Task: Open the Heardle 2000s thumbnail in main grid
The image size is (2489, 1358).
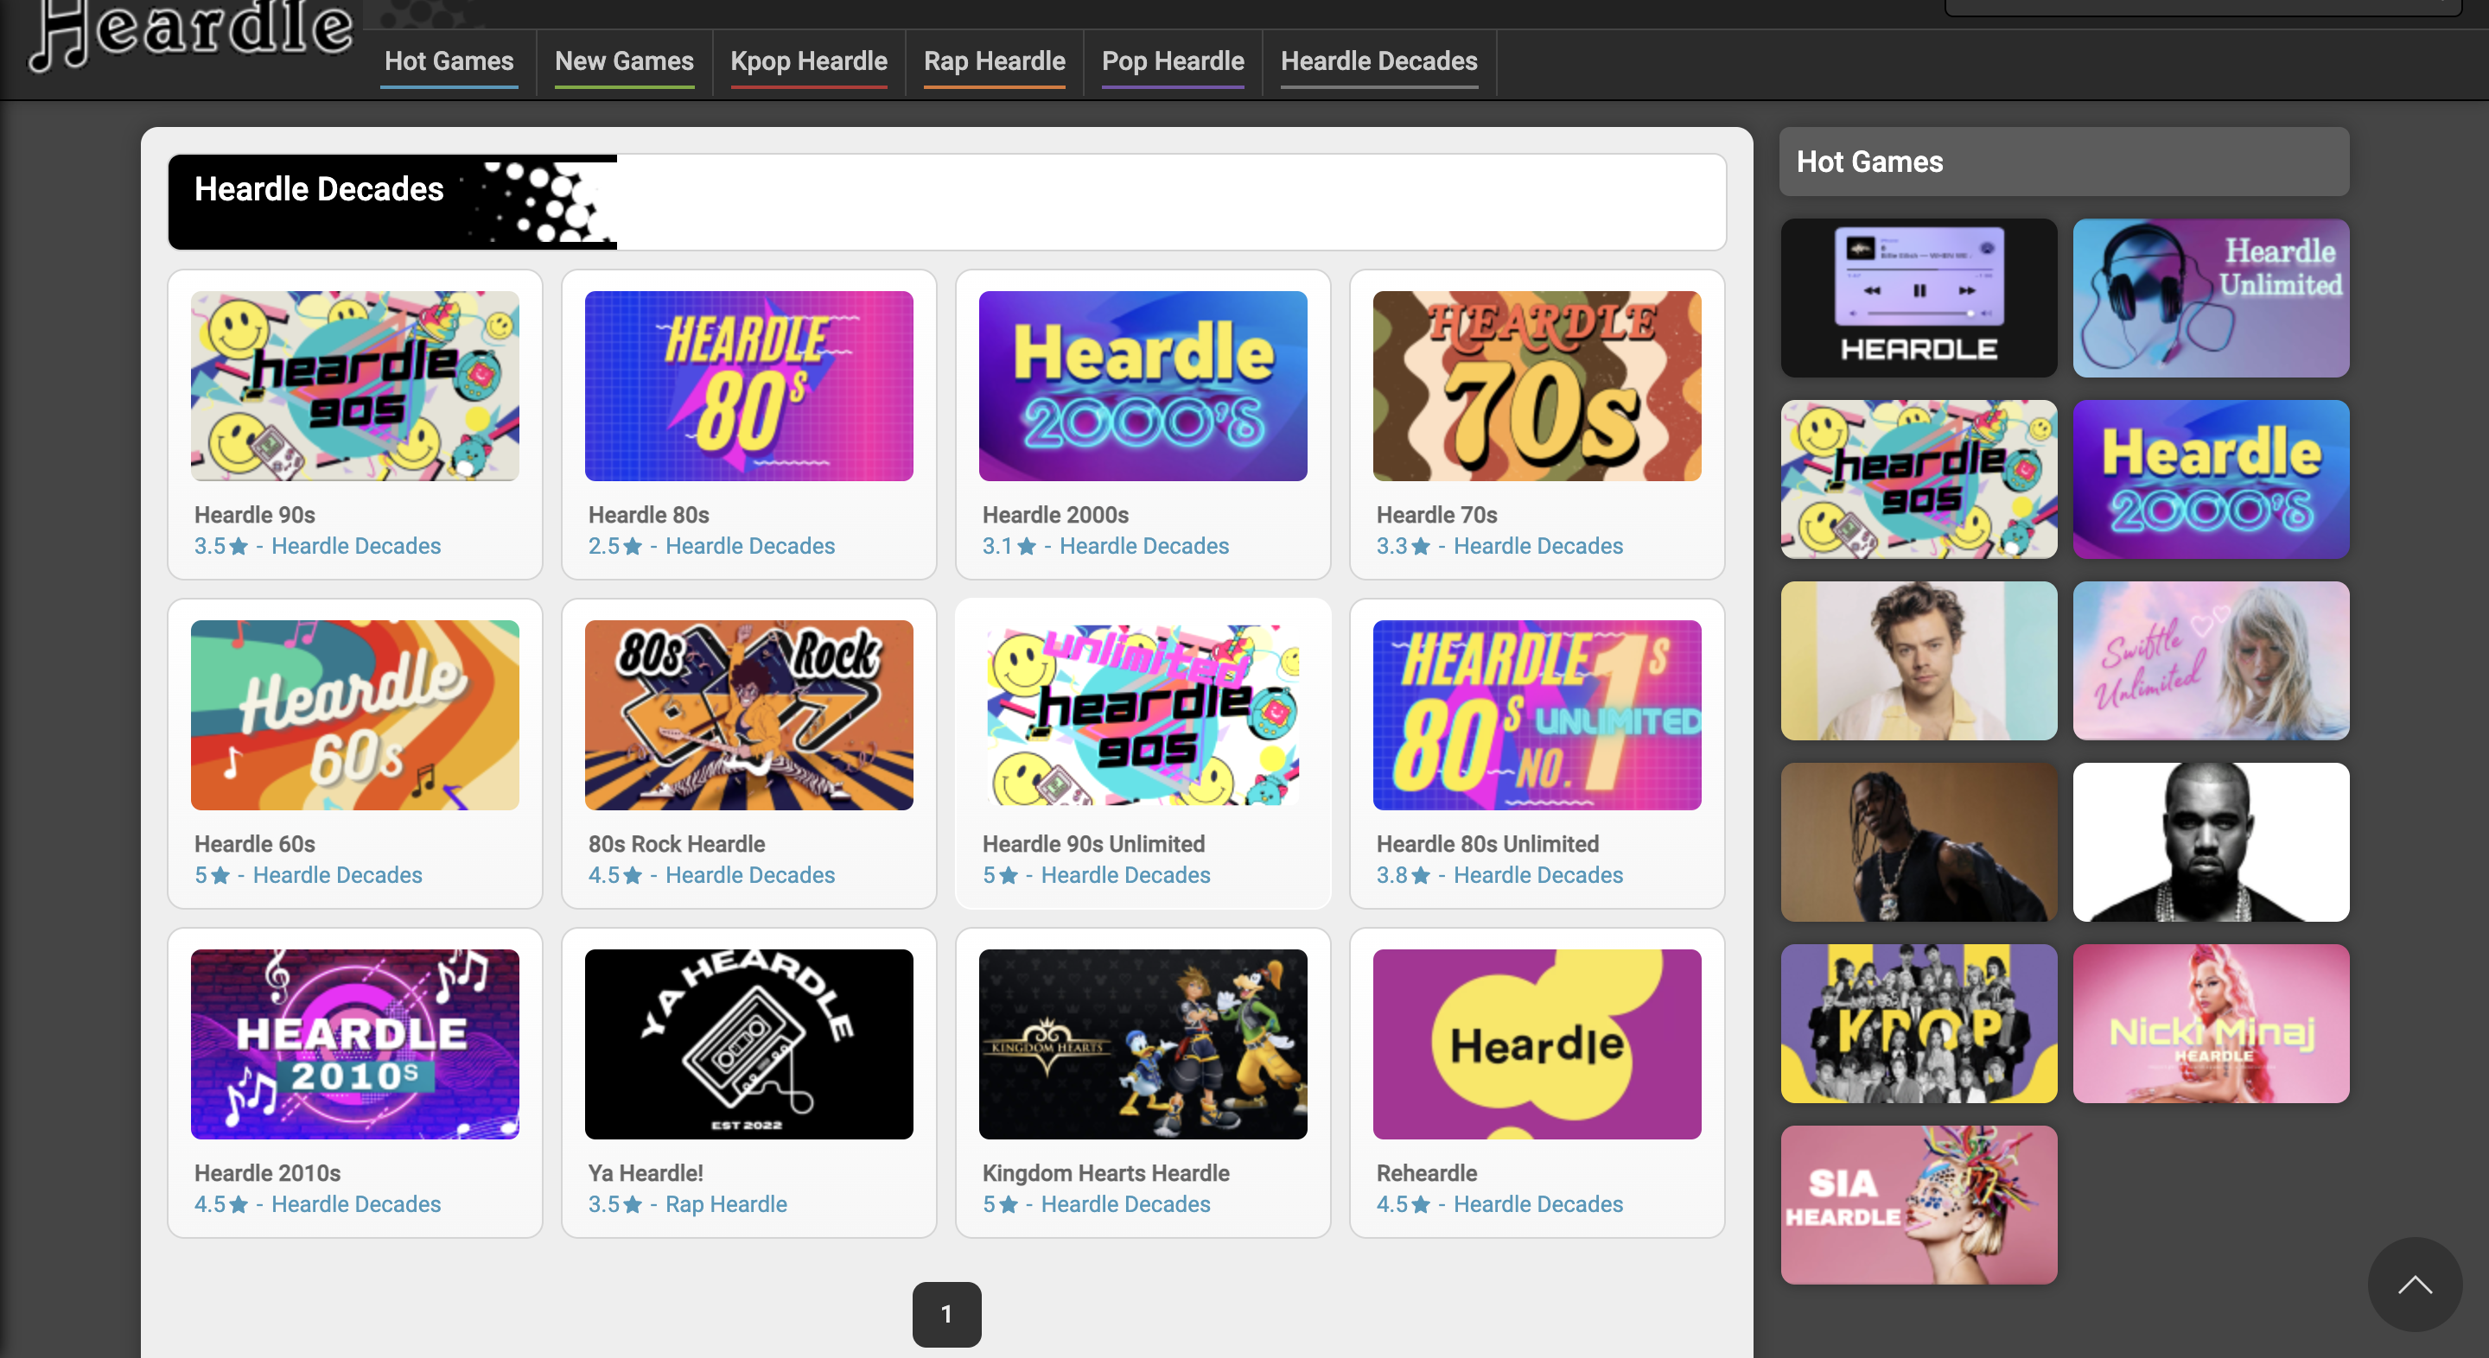Action: [1143, 386]
